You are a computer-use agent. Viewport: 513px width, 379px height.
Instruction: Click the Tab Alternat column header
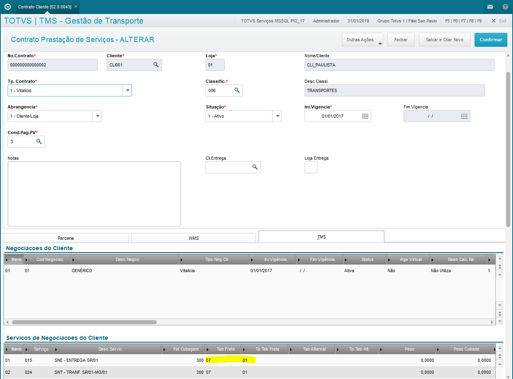point(312,349)
